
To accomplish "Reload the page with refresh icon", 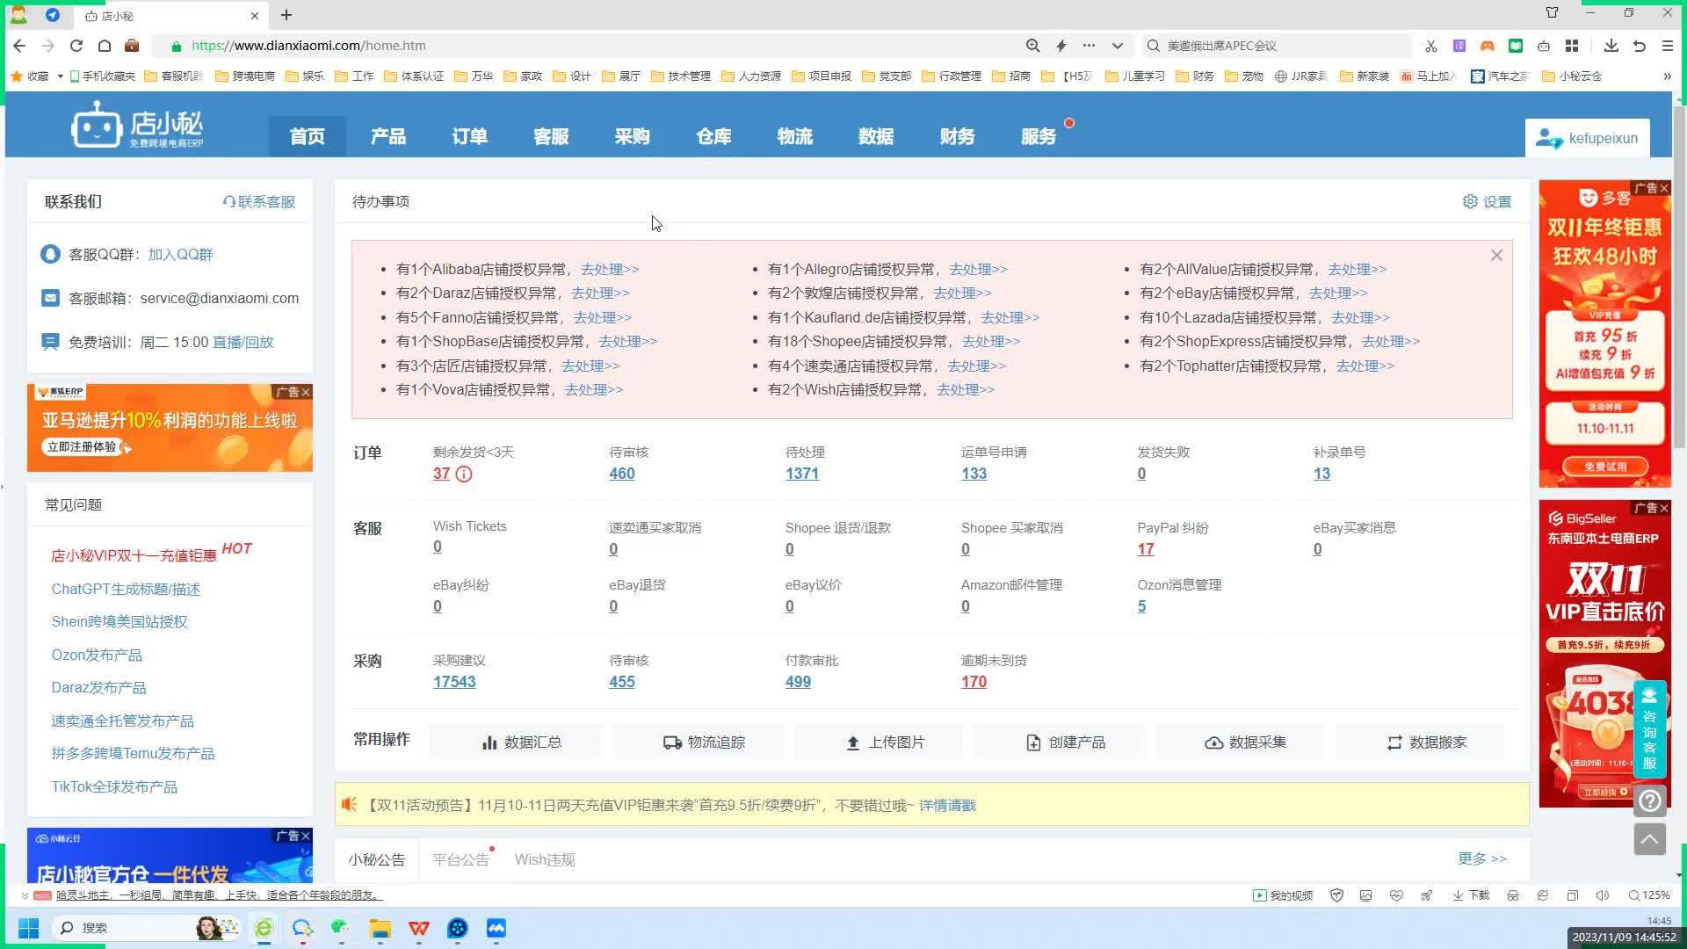I will click(76, 46).
